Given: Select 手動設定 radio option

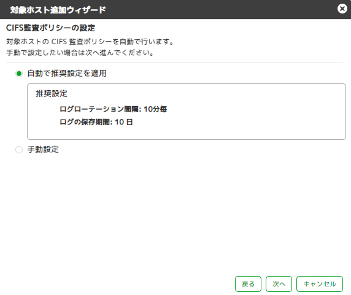Looking at the screenshot, I should (19, 150).
